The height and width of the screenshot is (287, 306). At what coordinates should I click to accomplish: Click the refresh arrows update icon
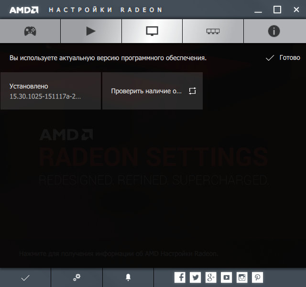point(192,91)
